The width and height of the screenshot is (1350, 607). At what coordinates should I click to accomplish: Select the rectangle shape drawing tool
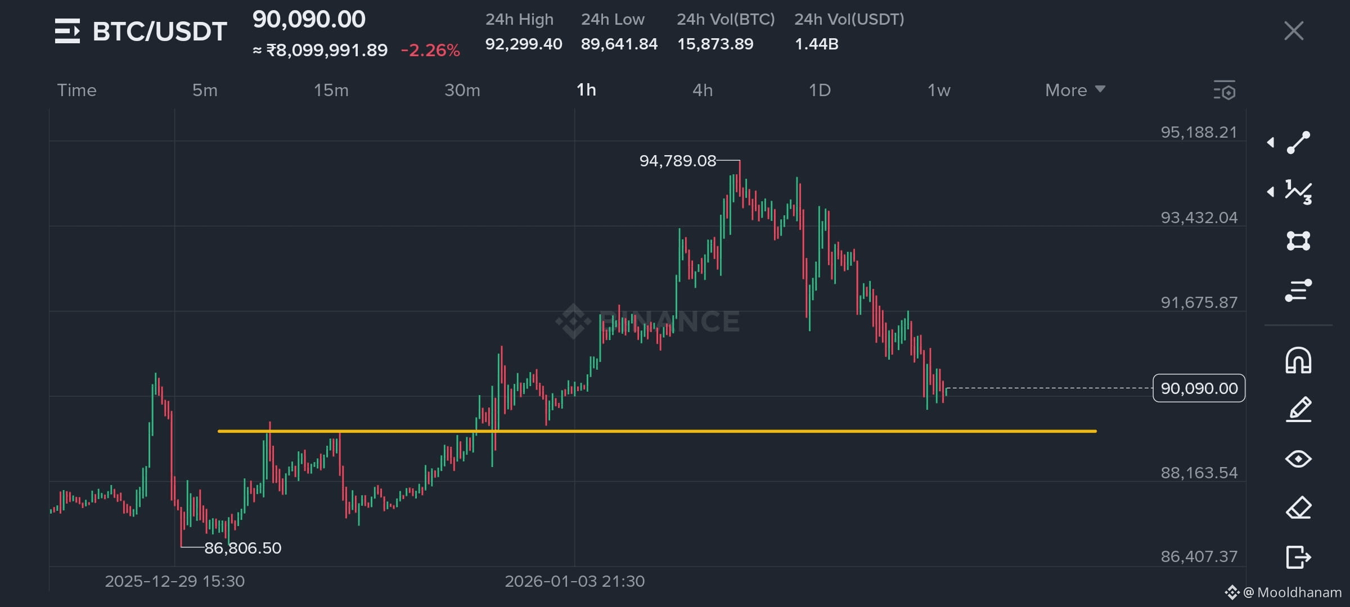tap(1298, 241)
